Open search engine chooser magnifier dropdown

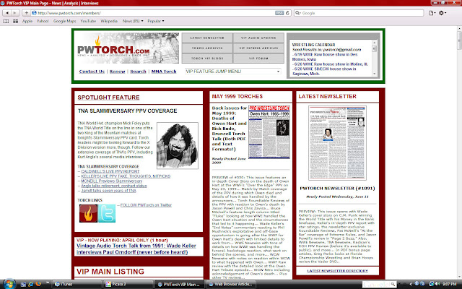(x=298, y=13)
